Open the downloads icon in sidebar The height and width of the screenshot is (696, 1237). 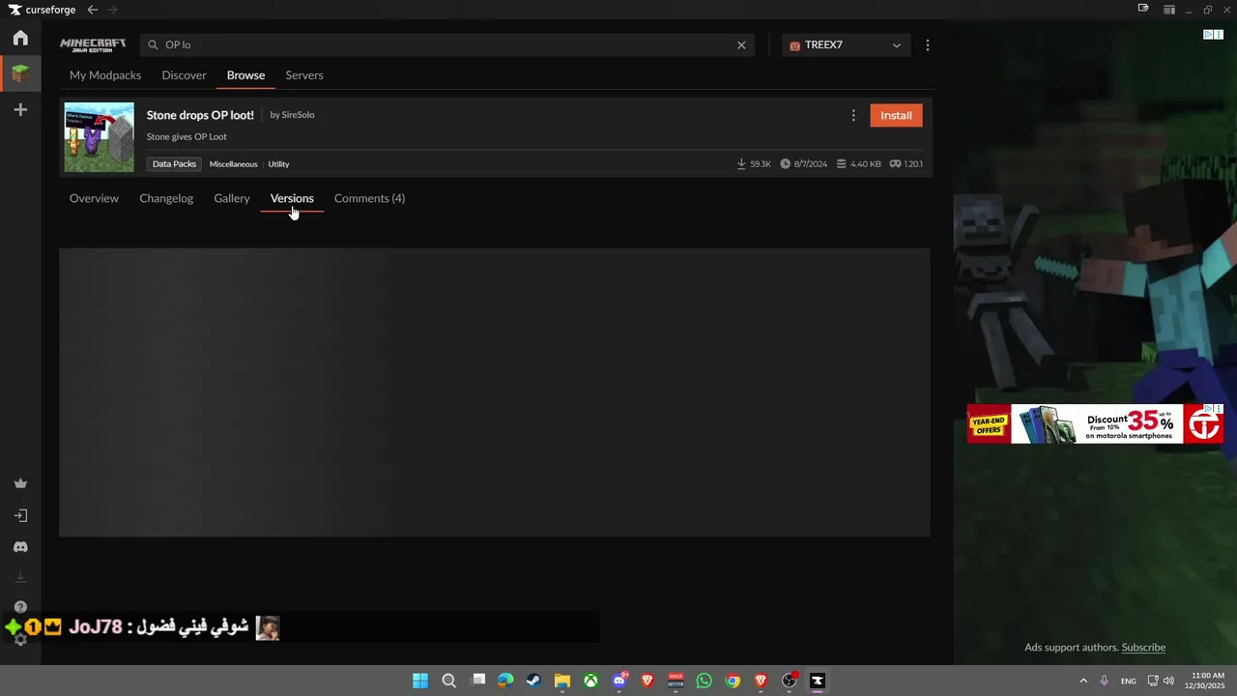(x=20, y=577)
